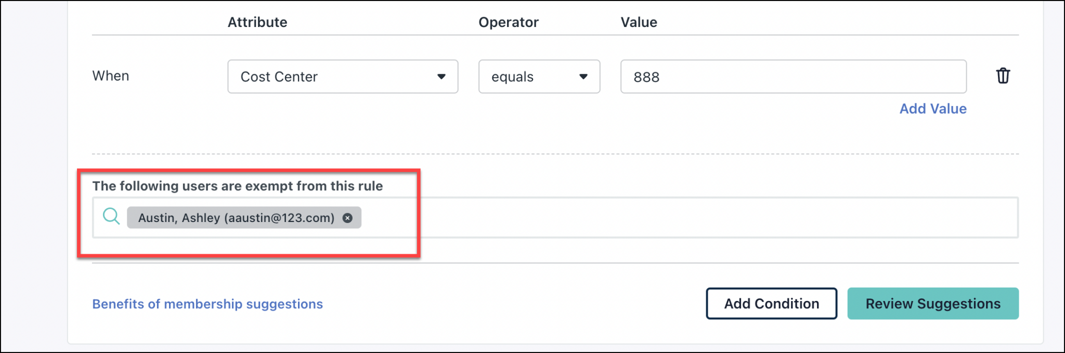Click the teal search magnifier icon

pyautogui.click(x=111, y=216)
